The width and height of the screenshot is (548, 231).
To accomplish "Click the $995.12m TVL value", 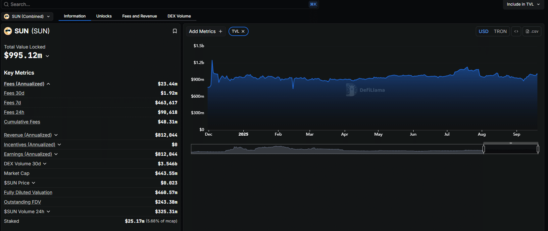I will coord(23,55).
